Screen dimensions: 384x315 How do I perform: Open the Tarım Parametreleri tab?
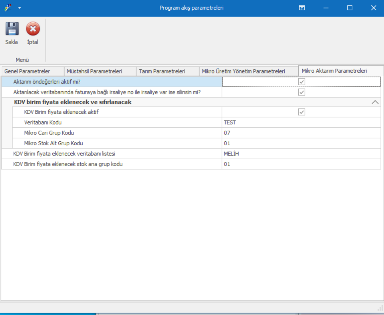coord(168,71)
